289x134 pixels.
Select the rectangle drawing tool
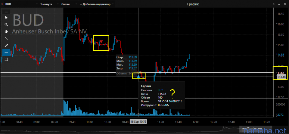point(6,59)
